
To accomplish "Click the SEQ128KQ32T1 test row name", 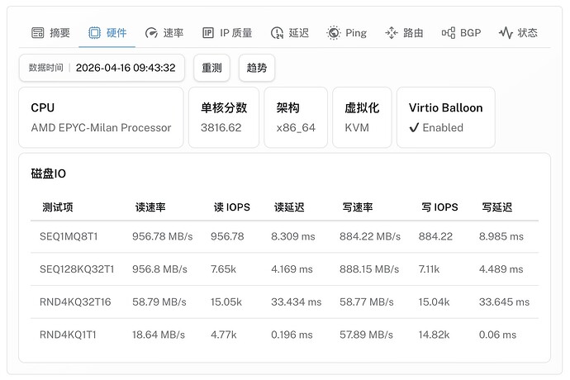I will click(77, 269).
